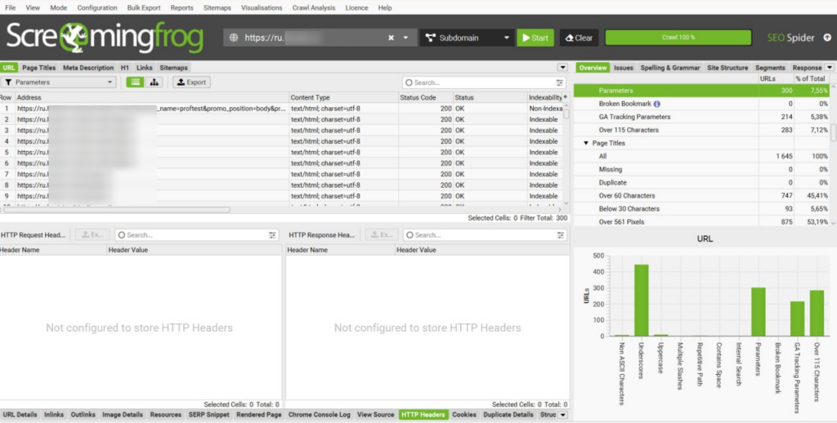Click the globe icon in URL bar
Image resolution: width=837 pixels, height=423 pixels.
coord(234,38)
